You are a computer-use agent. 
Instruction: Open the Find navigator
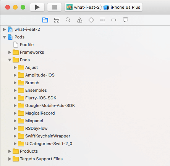click(x=68, y=20)
